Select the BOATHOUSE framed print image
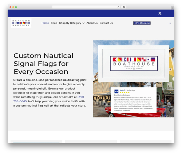Image resolution: width=182 pixels, height=154 pixels. pyautogui.click(x=134, y=63)
